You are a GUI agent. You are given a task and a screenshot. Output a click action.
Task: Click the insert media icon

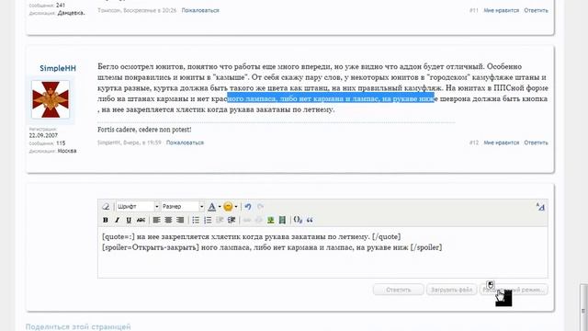click(x=282, y=220)
